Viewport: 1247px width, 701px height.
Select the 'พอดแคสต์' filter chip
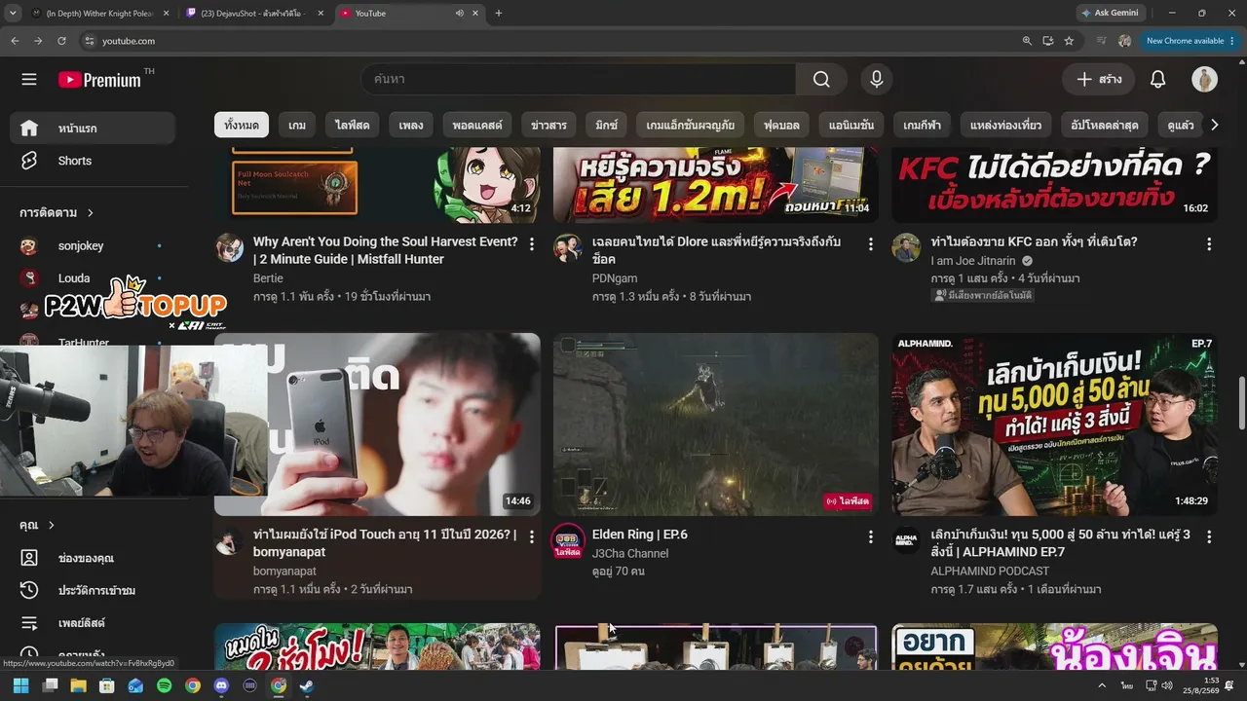click(477, 126)
